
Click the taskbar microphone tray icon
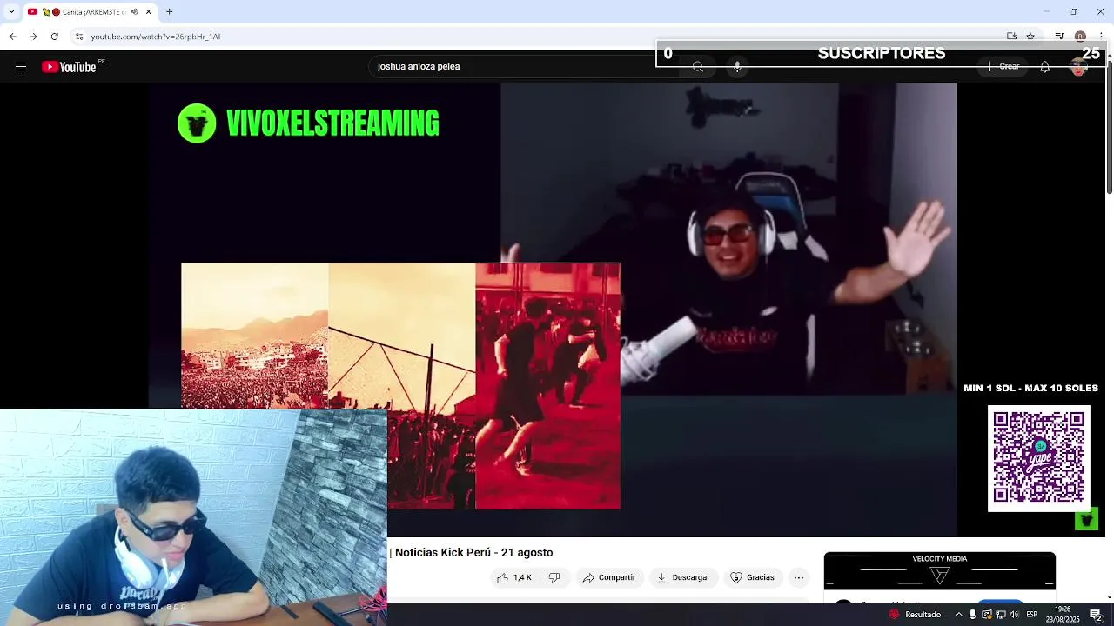tap(972, 615)
